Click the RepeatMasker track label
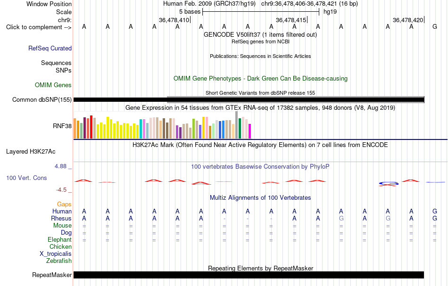448x286 pixels. [x=52, y=275]
